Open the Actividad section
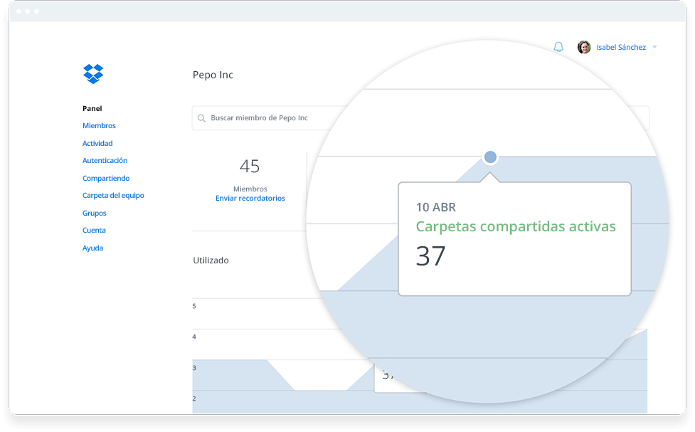 (x=97, y=143)
